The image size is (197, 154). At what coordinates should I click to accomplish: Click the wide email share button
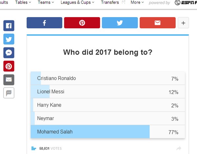(158, 23)
